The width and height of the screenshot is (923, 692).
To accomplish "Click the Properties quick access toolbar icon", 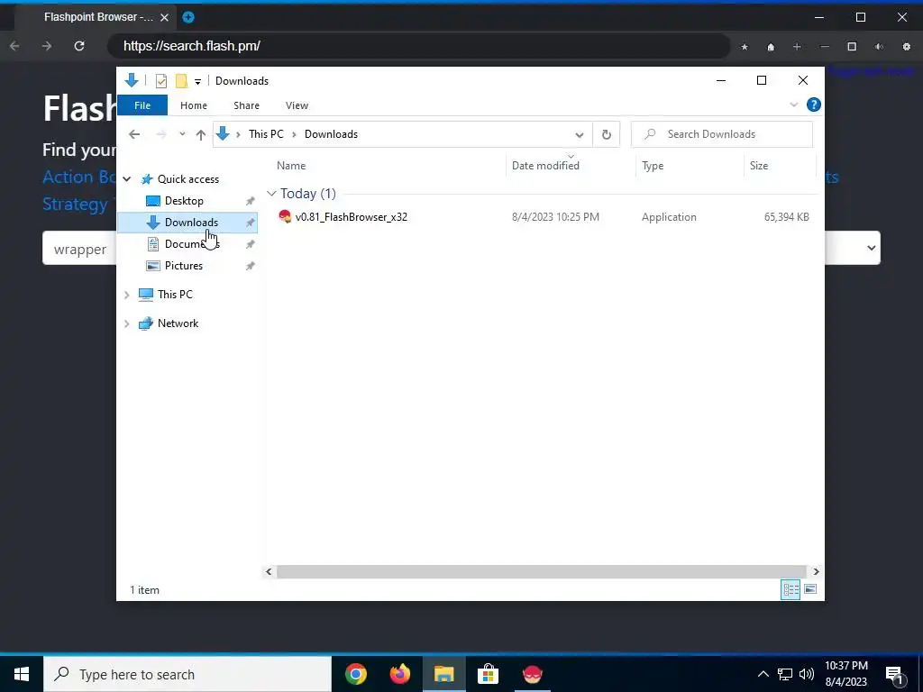I will coord(160,80).
